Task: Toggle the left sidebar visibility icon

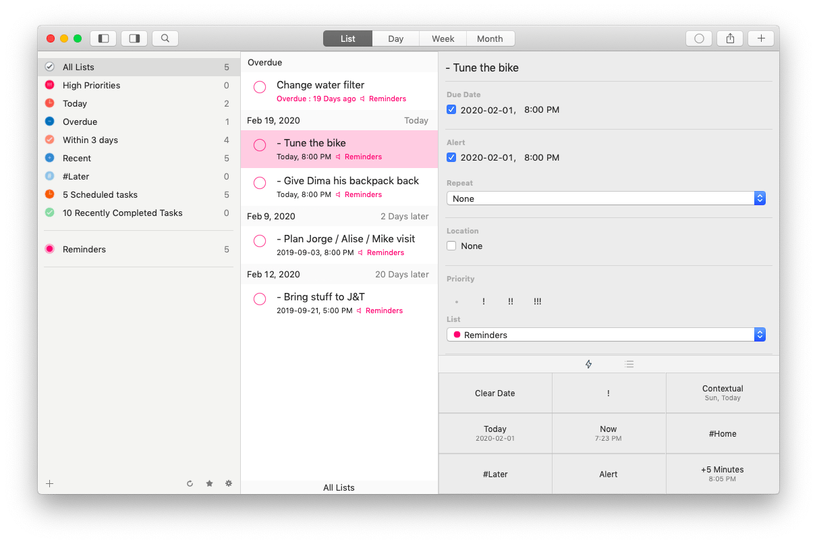Action: pos(103,38)
